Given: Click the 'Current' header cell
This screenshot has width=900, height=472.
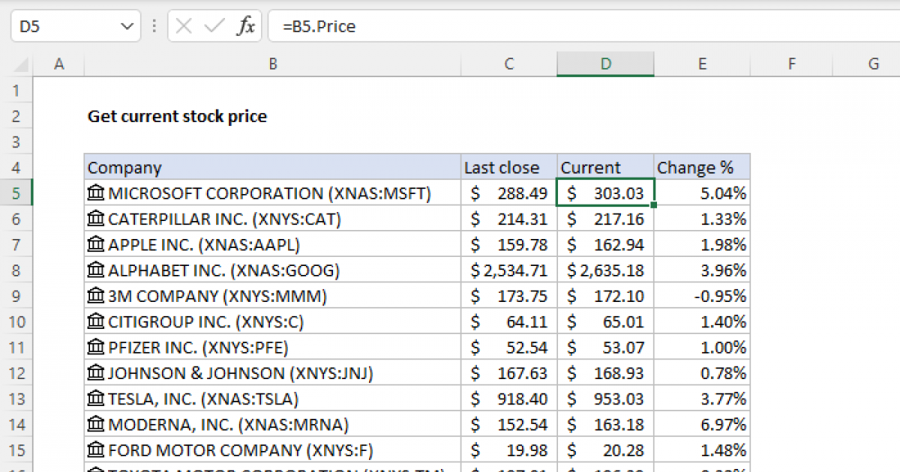Looking at the screenshot, I should 605,168.
